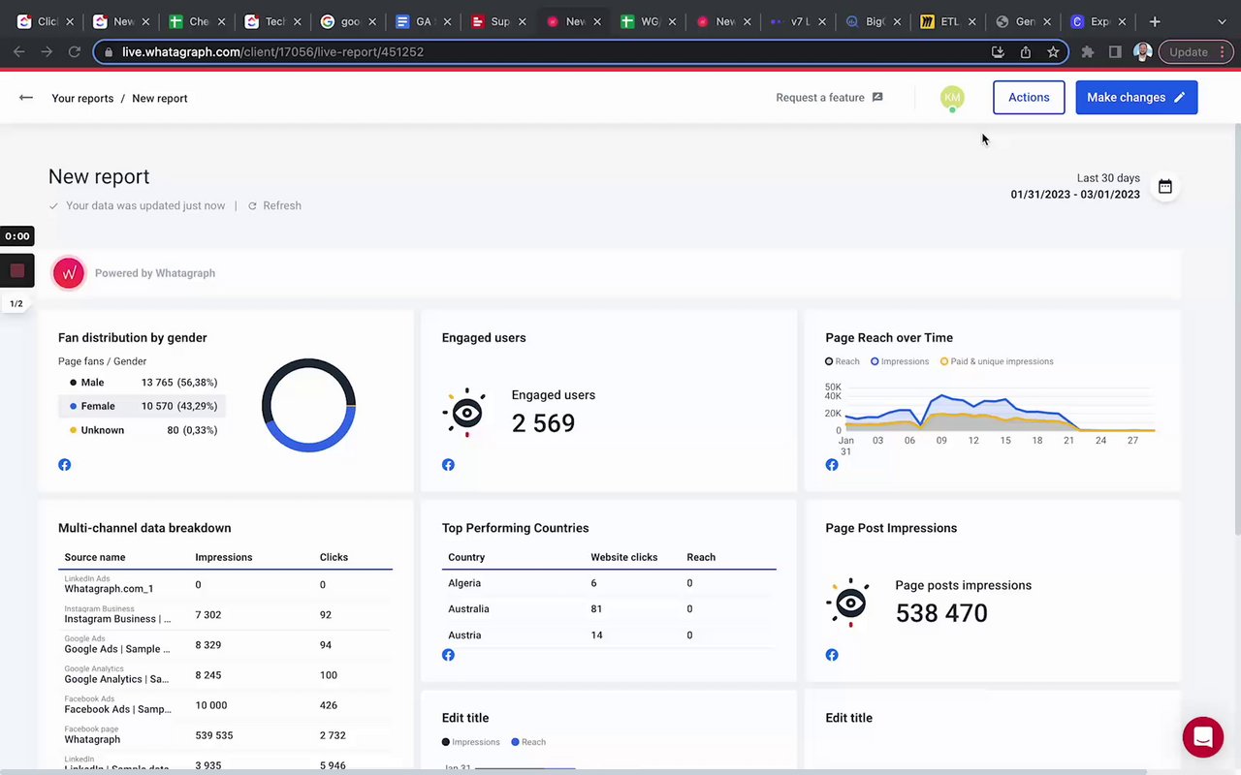Bookmark the page with the star icon
Viewport: 1241px width, 775px height.
pos(1053,52)
